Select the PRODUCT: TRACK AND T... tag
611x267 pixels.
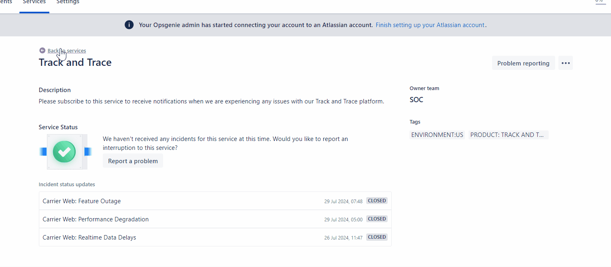click(508, 135)
